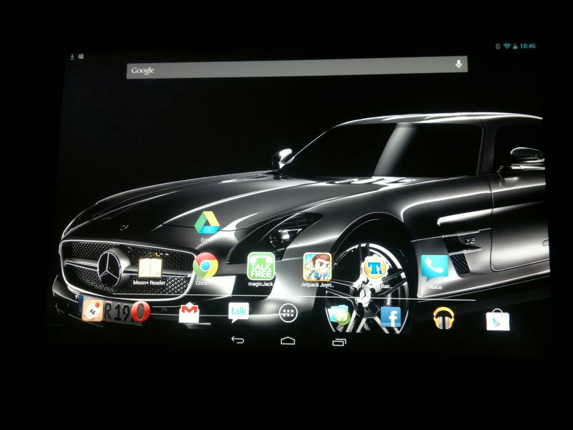Tap the Wi-Fi status icon
The height and width of the screenshot is (430, 573).
point(507,46)
